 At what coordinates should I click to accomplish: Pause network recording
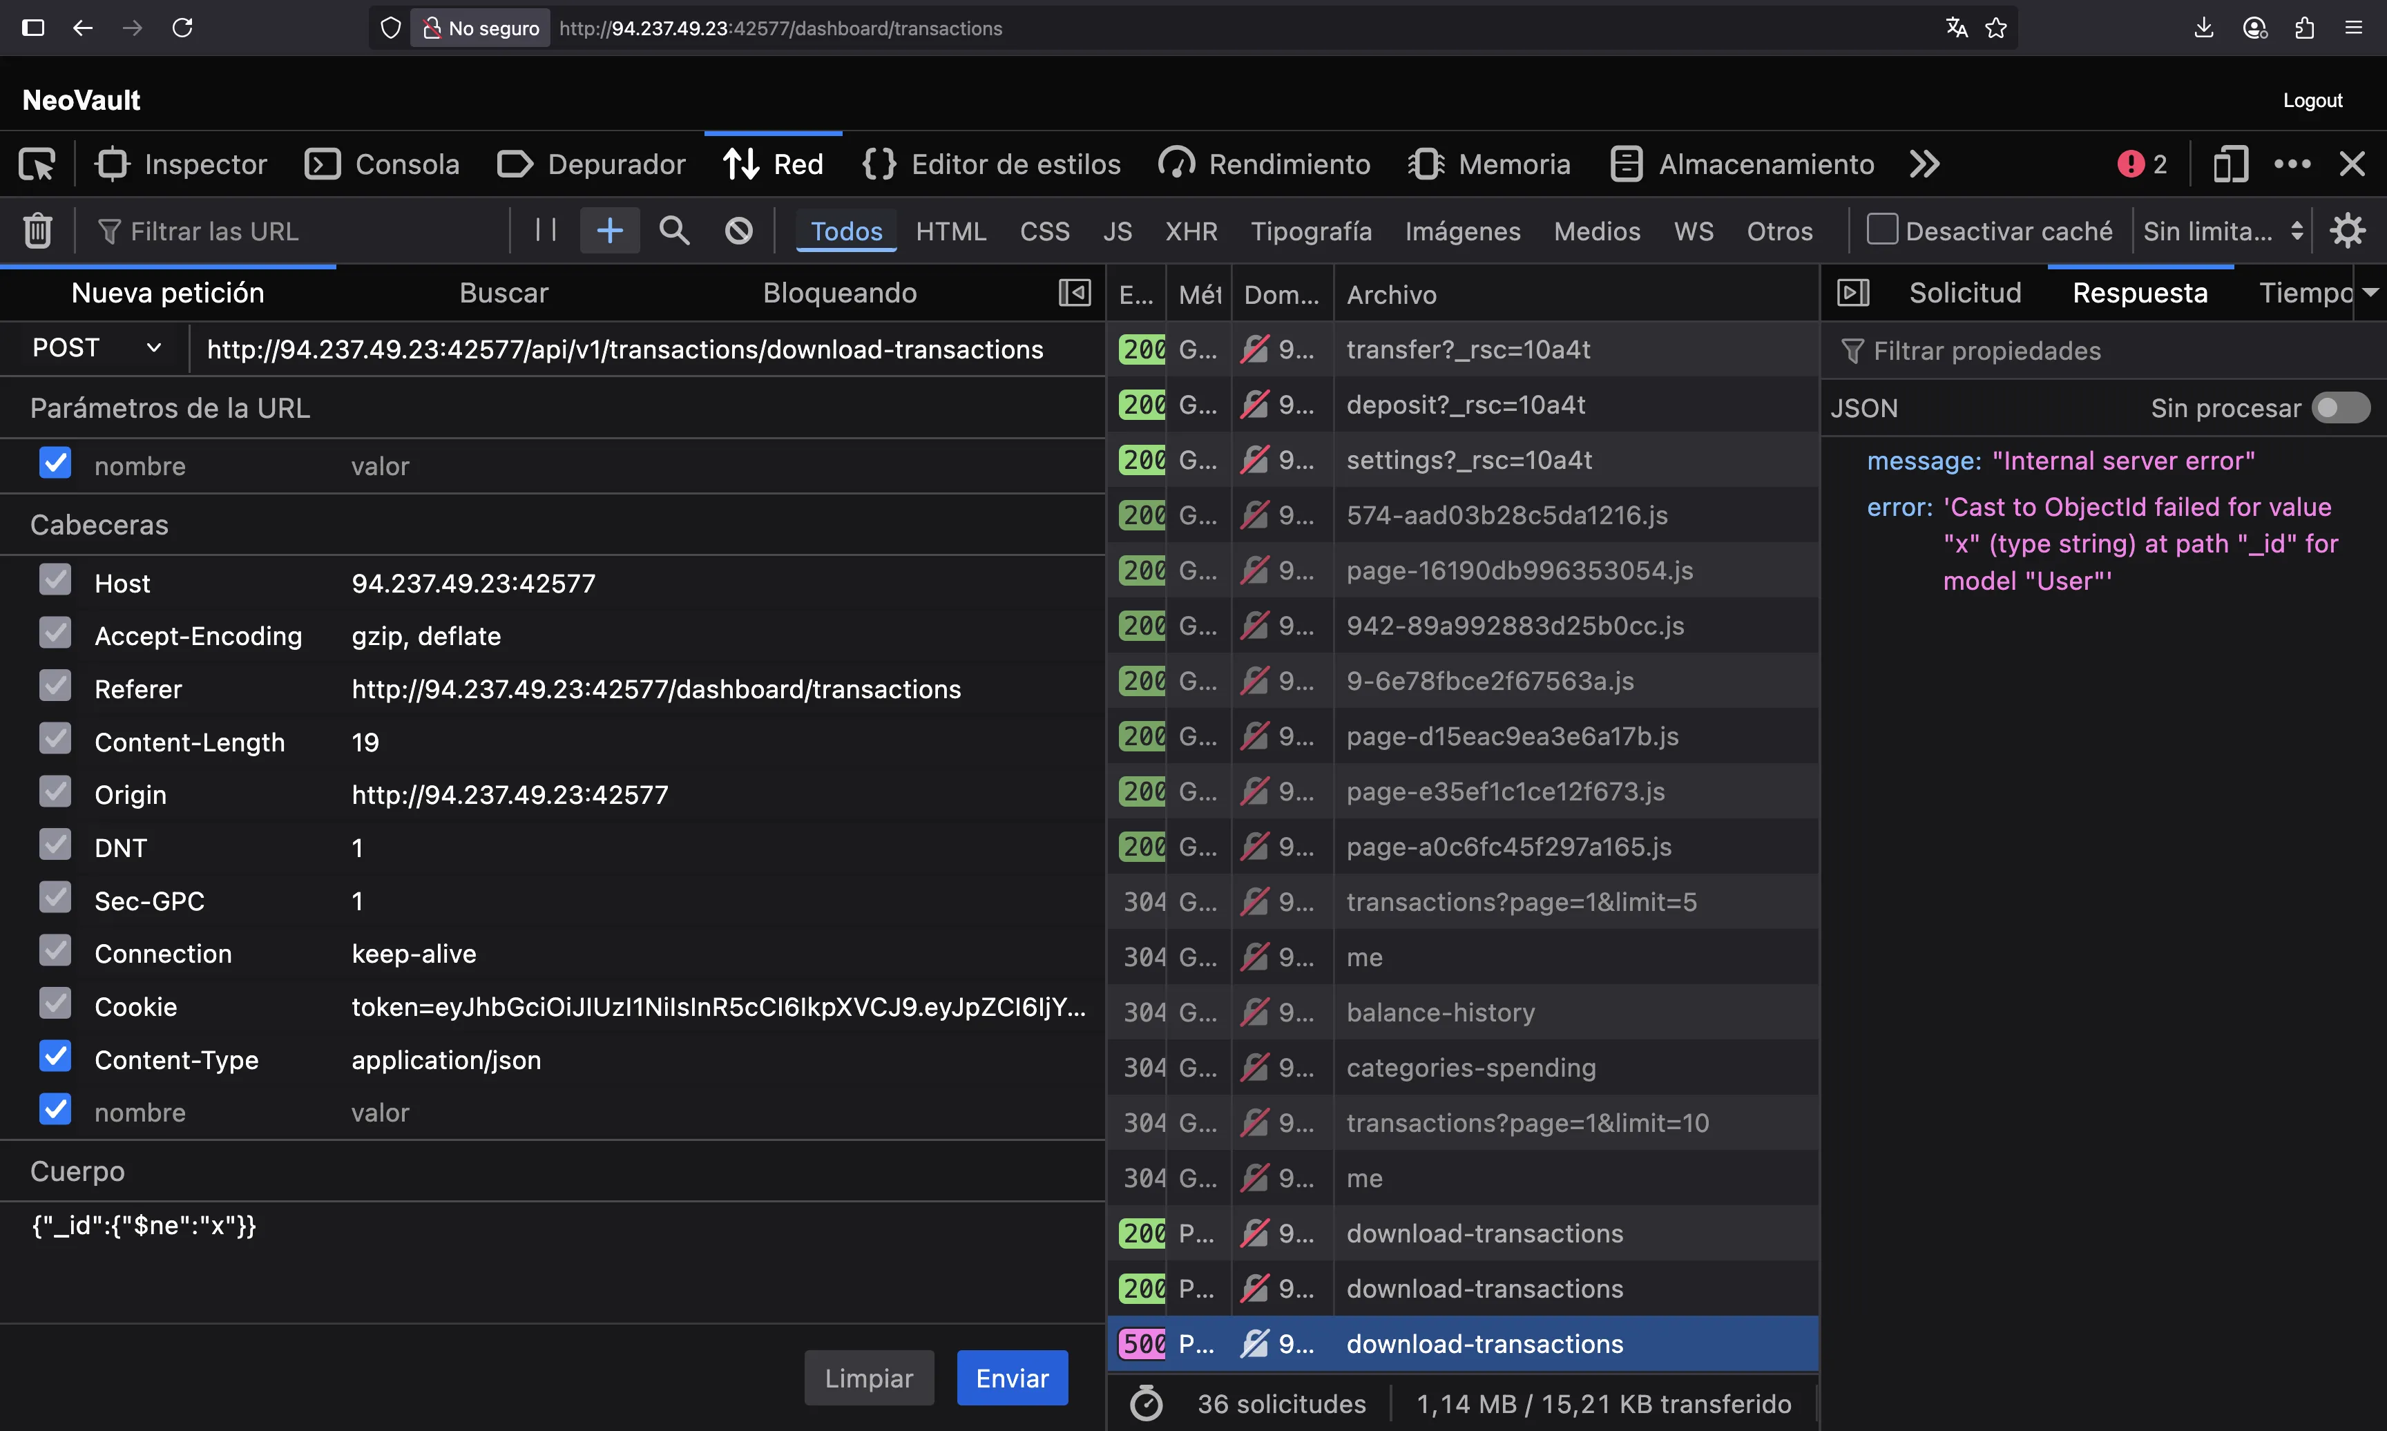[546, 229]
